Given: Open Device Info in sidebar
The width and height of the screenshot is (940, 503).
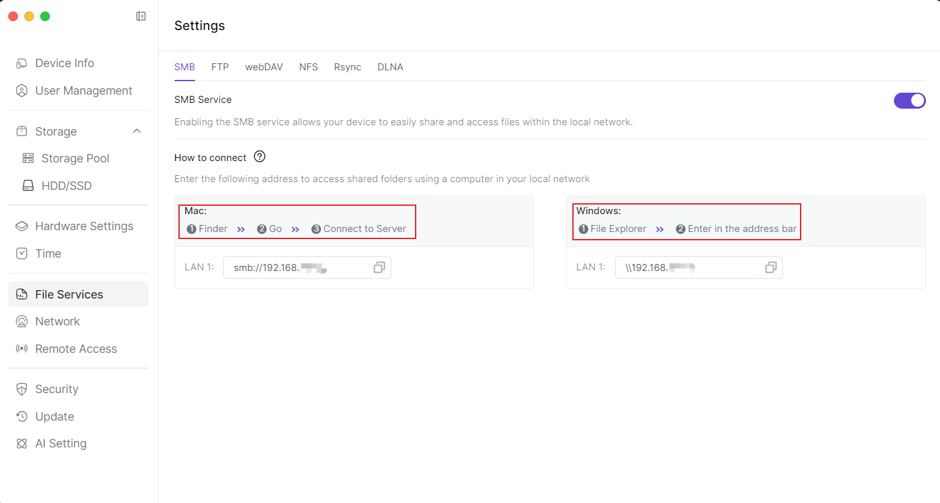Looking at the screenshot, I should click(64, 63).
